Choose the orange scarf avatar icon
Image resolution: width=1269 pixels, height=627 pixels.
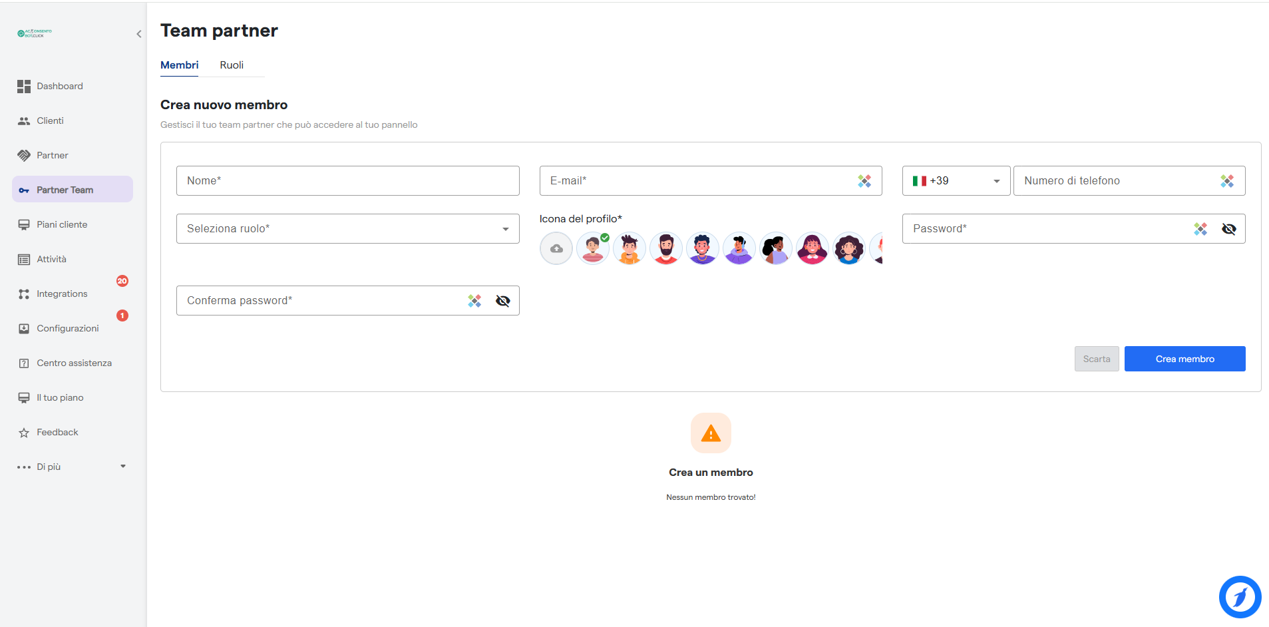tap(629, 248)
